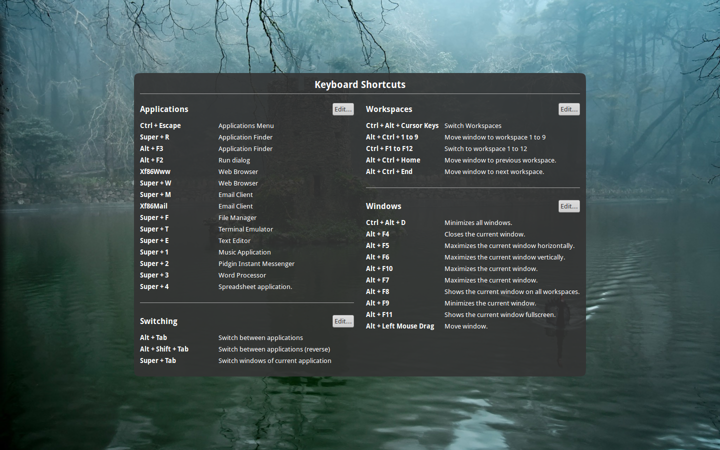The height and width of the screenshot is (450, 720).
Task: Click the Applications Menu description
Action: [x=246, y=125]
